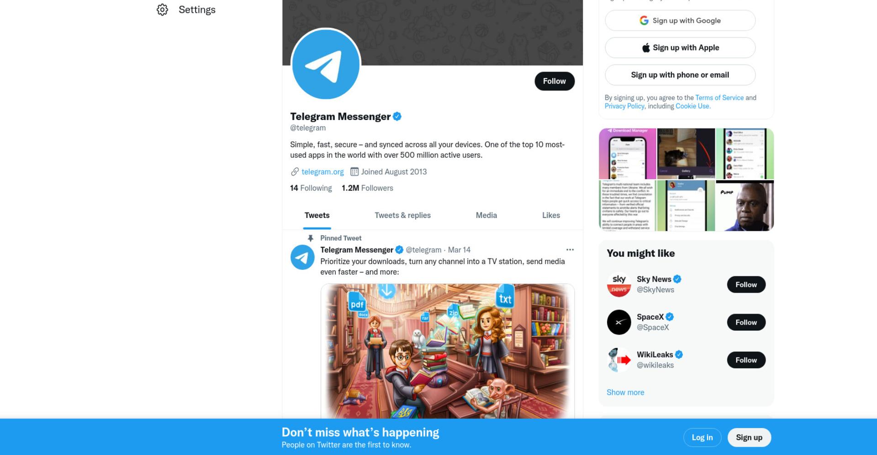Select the Likes tab
Viewport: 877px width, 455px height.
[551, 215]
